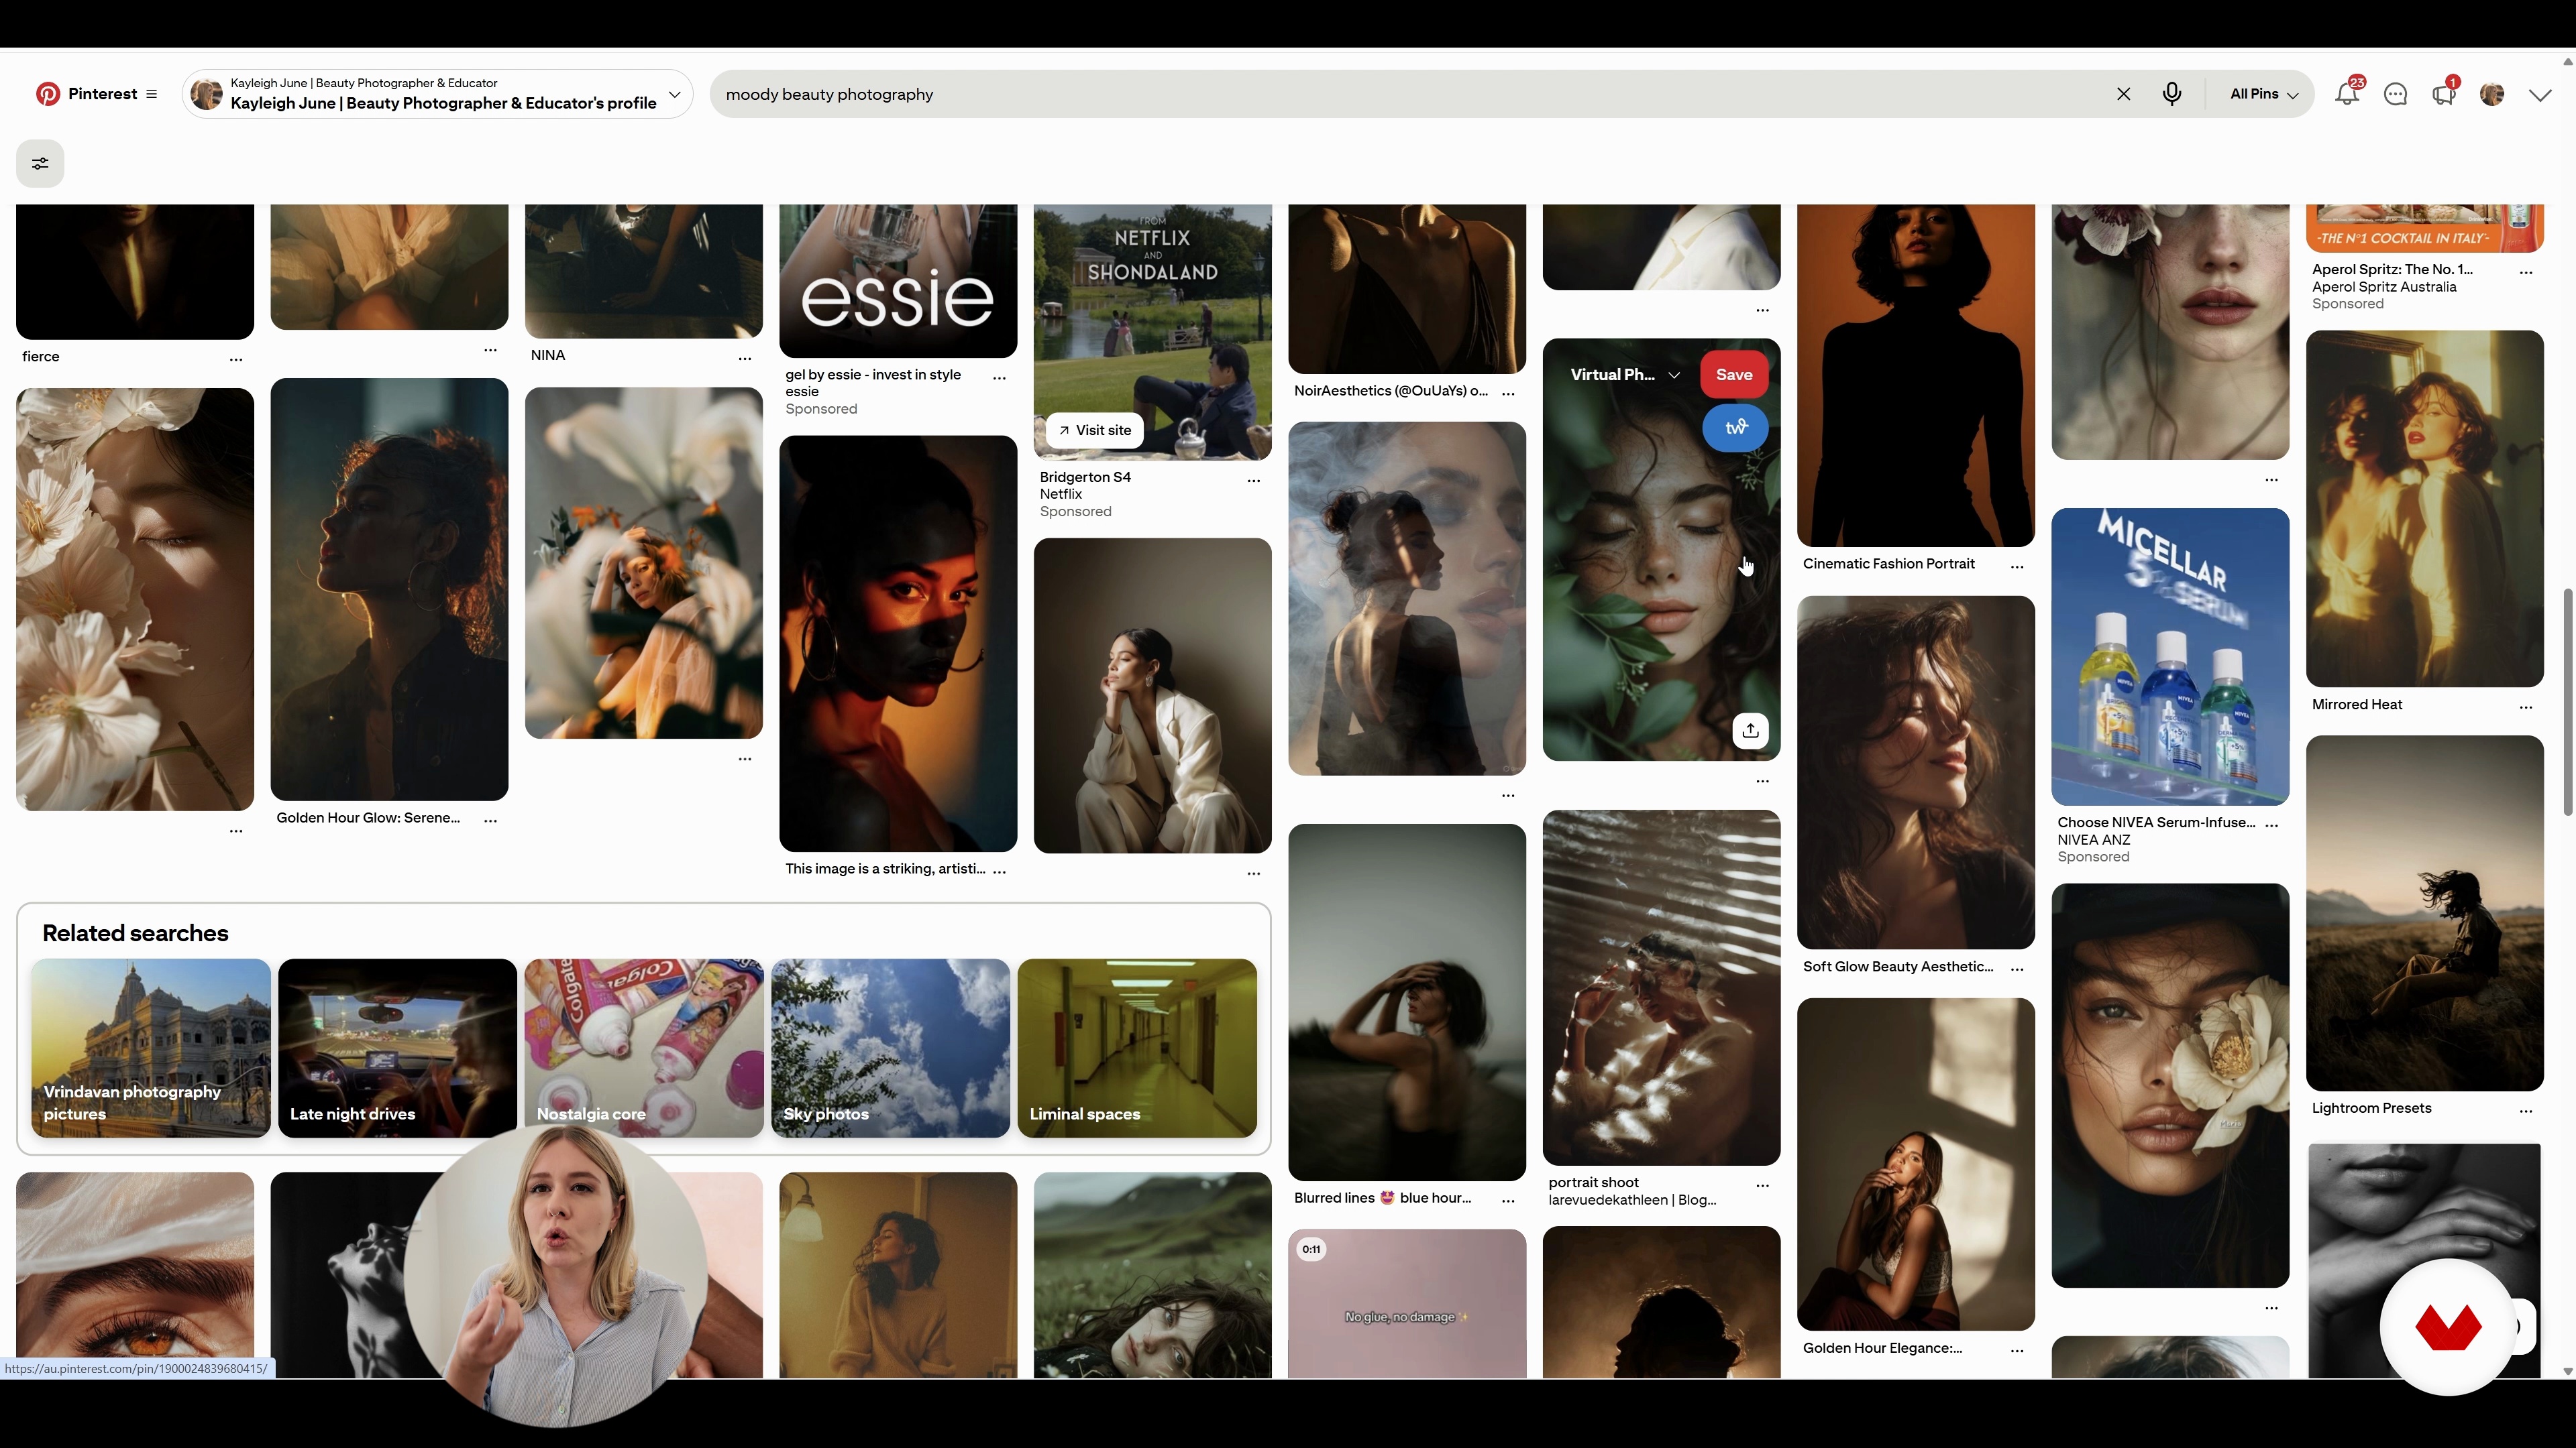
Task: Select 'Late night drives' related search
Action: (397, 1048)
